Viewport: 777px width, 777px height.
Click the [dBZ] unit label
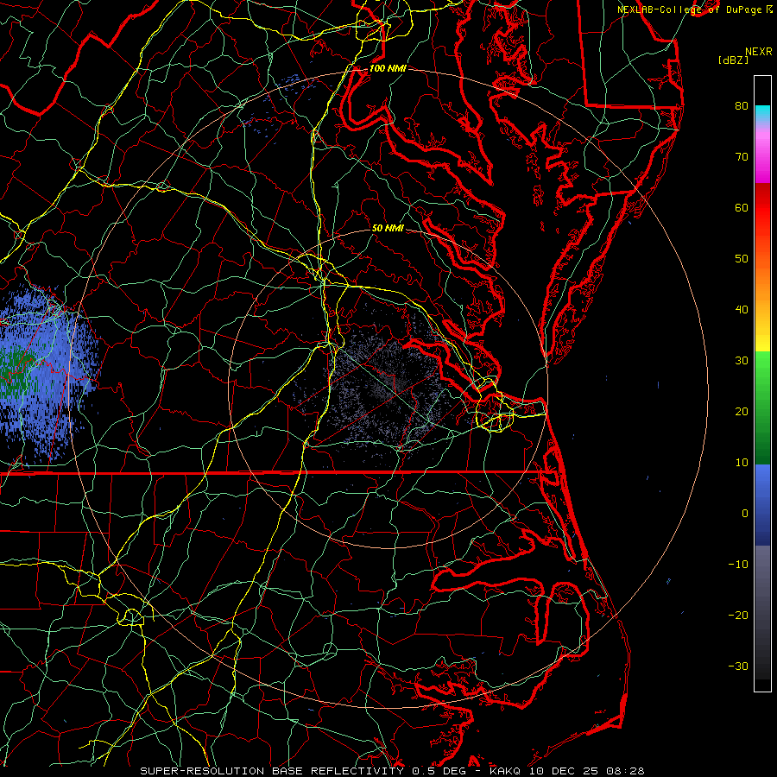pos(733,60)
